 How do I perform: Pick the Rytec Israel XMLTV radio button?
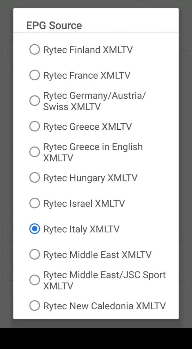34,203
